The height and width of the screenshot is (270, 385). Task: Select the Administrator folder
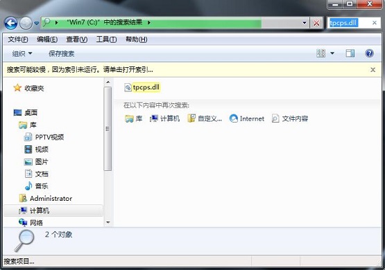click(x=51, y=199)
